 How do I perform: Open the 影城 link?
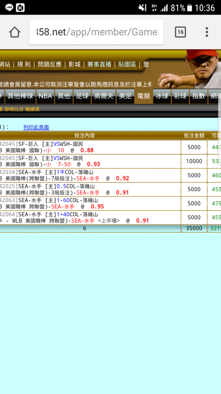click(75, 64)
